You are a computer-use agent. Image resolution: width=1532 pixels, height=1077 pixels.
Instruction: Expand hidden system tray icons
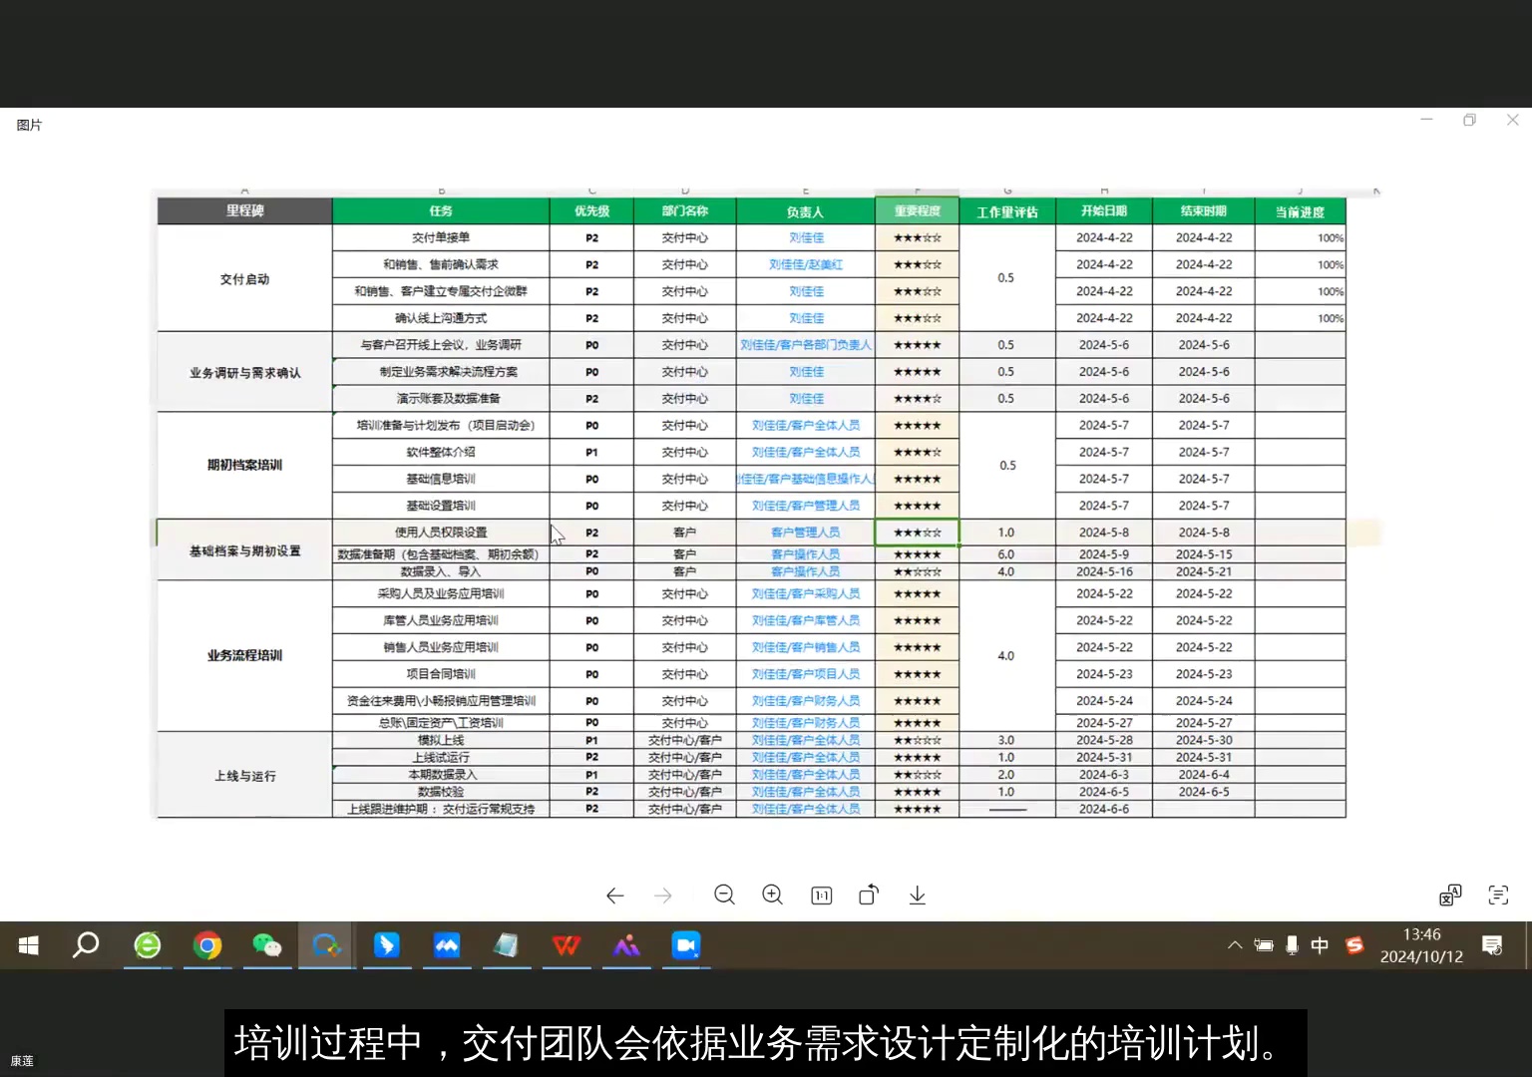point(1235,945)
